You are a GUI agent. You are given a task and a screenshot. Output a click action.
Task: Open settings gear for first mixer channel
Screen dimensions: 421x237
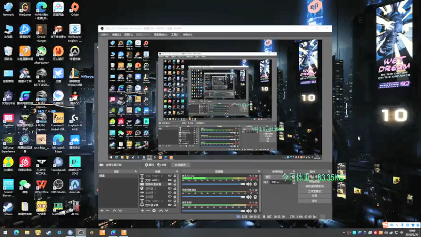point(256,184)
